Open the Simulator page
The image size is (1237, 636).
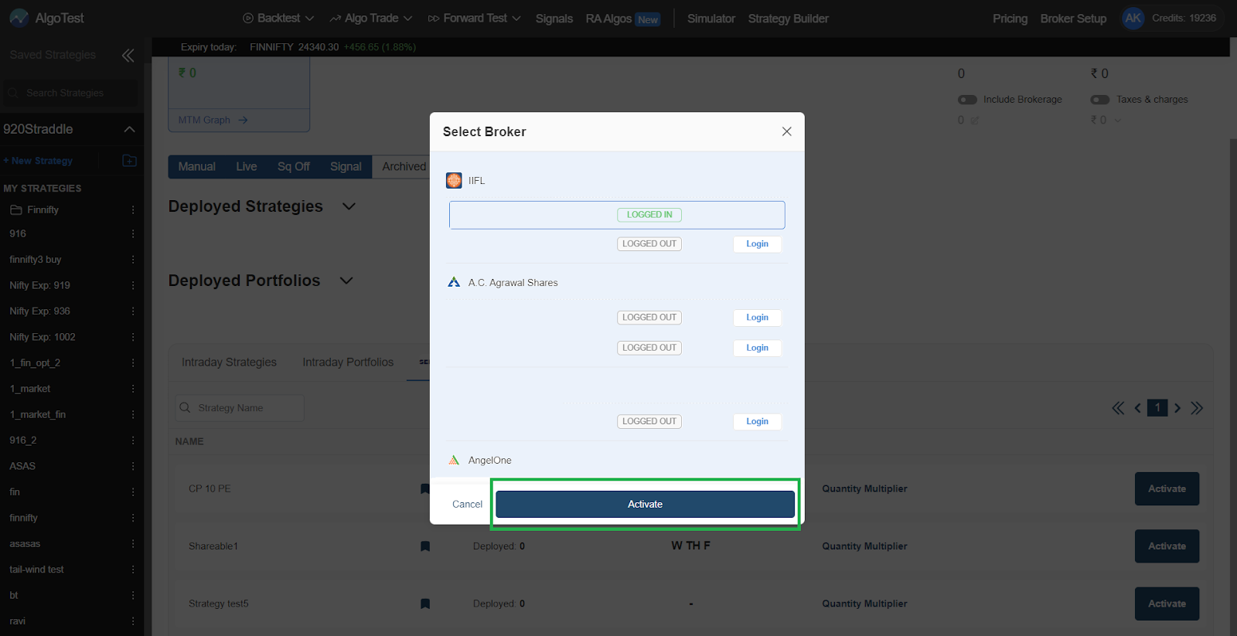[x=711, y=19]
